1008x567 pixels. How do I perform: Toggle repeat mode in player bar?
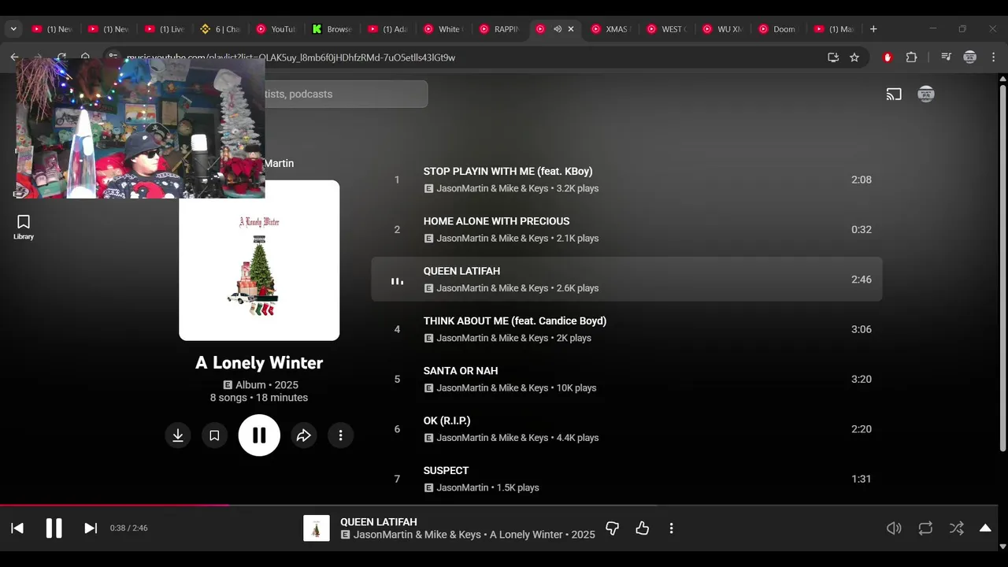click(x=925, y=528)
